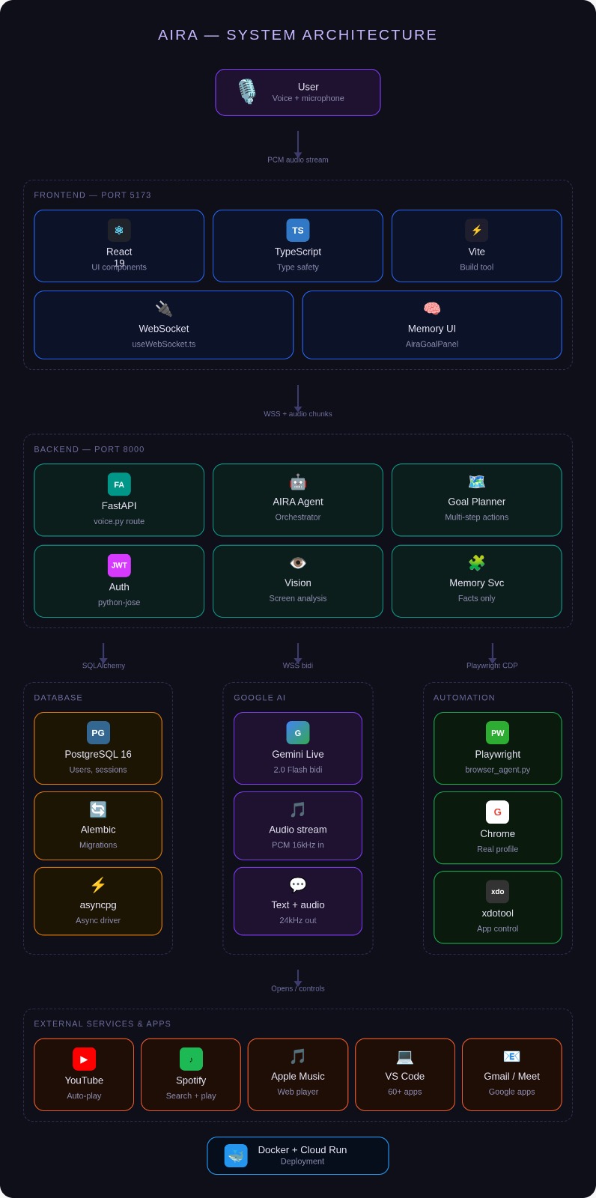Click the asyncpg lightning icon
Screen dimensions: 596x1198
(x=98, y=885)
